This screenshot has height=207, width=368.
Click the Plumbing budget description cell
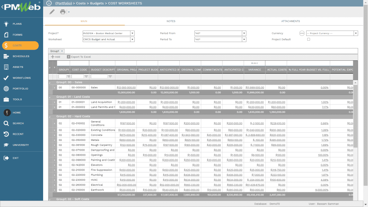(102, 175)
